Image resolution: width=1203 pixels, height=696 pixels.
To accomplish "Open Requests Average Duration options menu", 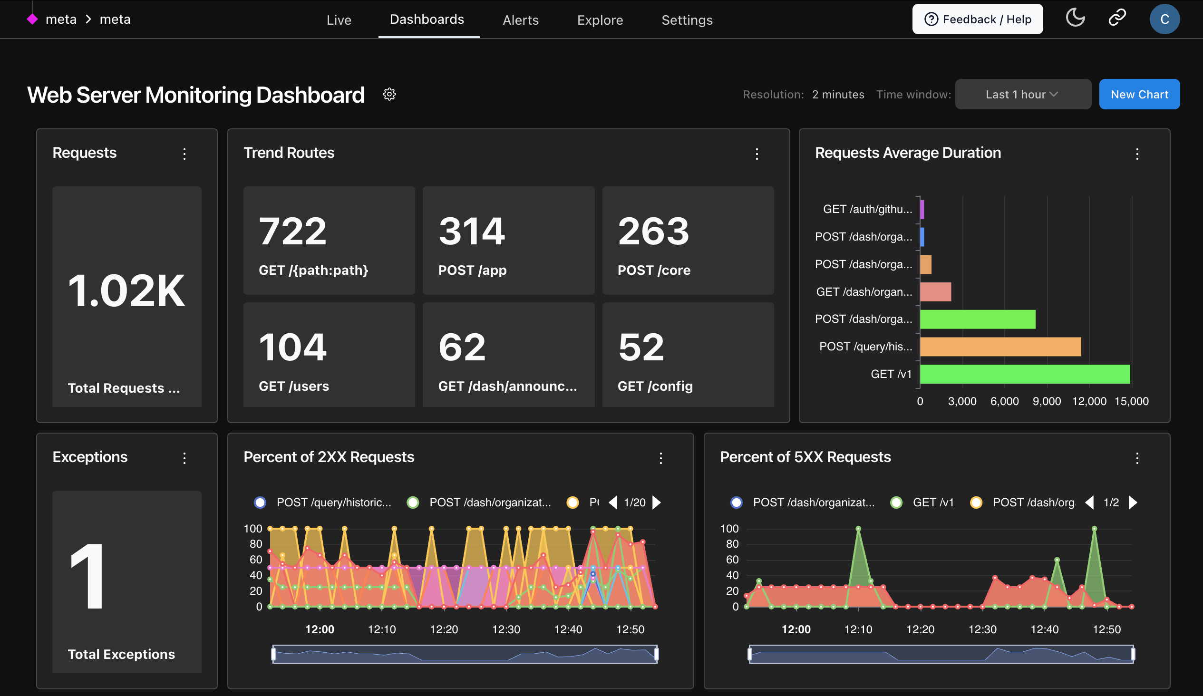I will tap(1136, 154).
